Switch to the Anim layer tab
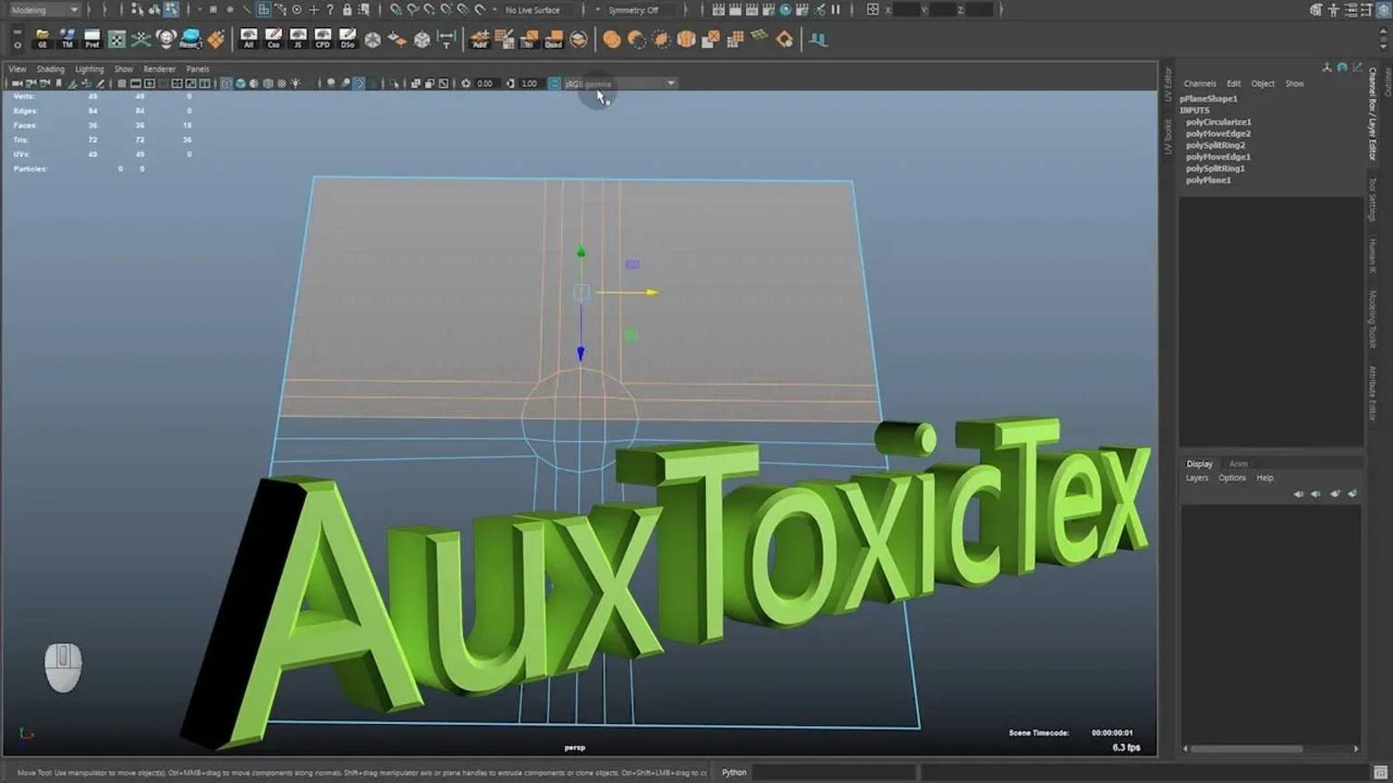1393x783 pixels. (x=1238, y=464)
